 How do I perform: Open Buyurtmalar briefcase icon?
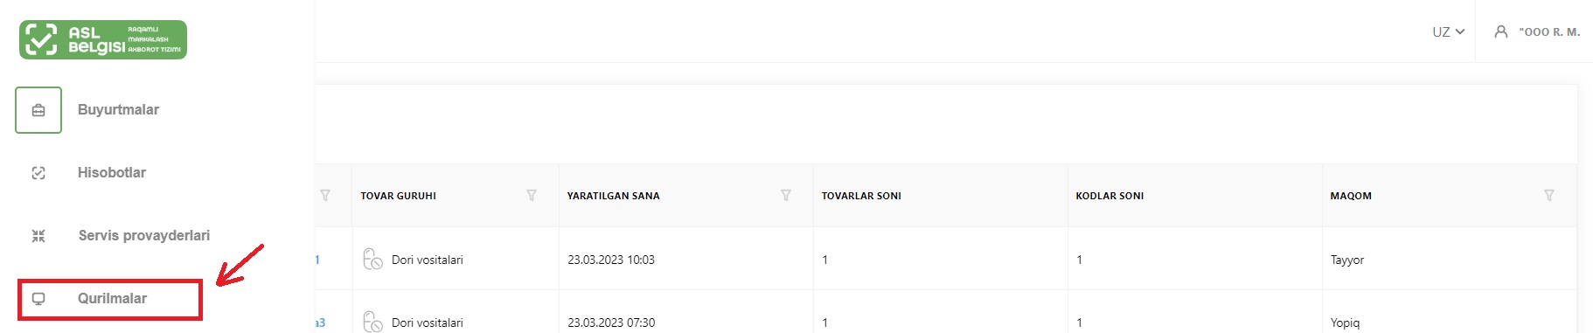38,110
